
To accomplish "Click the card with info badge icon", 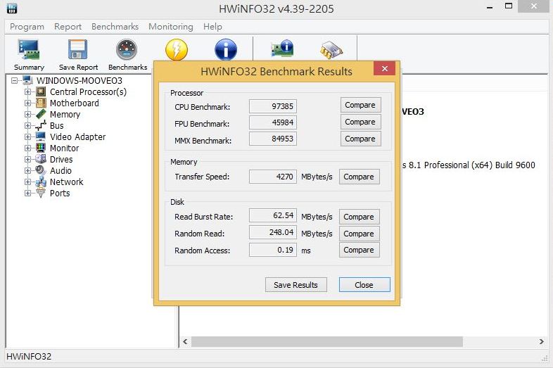I will (282, 49).
